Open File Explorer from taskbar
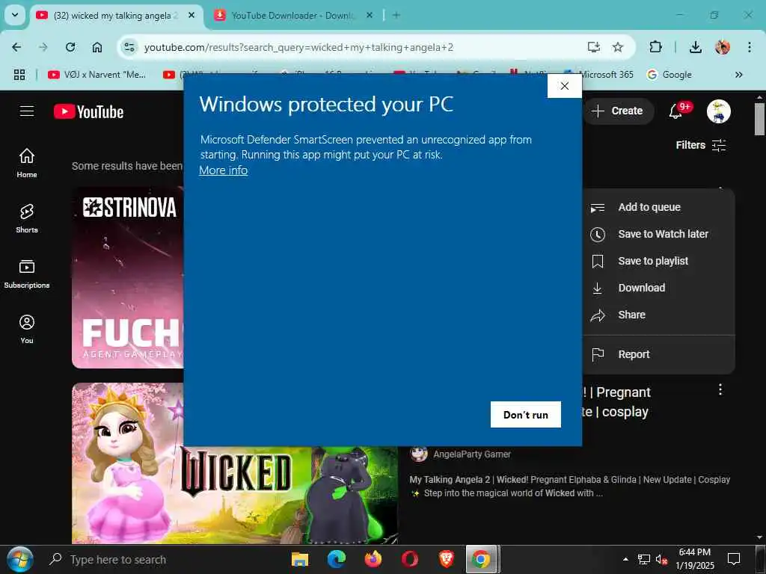The height and width of the screenshot is (574, 766). [300, 559]
